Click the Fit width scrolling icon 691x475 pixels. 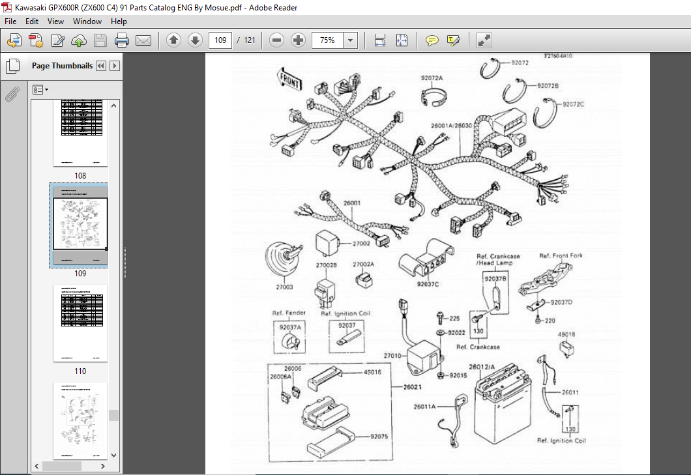380,40
